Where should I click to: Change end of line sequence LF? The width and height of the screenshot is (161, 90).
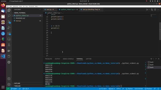pos(123,89)
